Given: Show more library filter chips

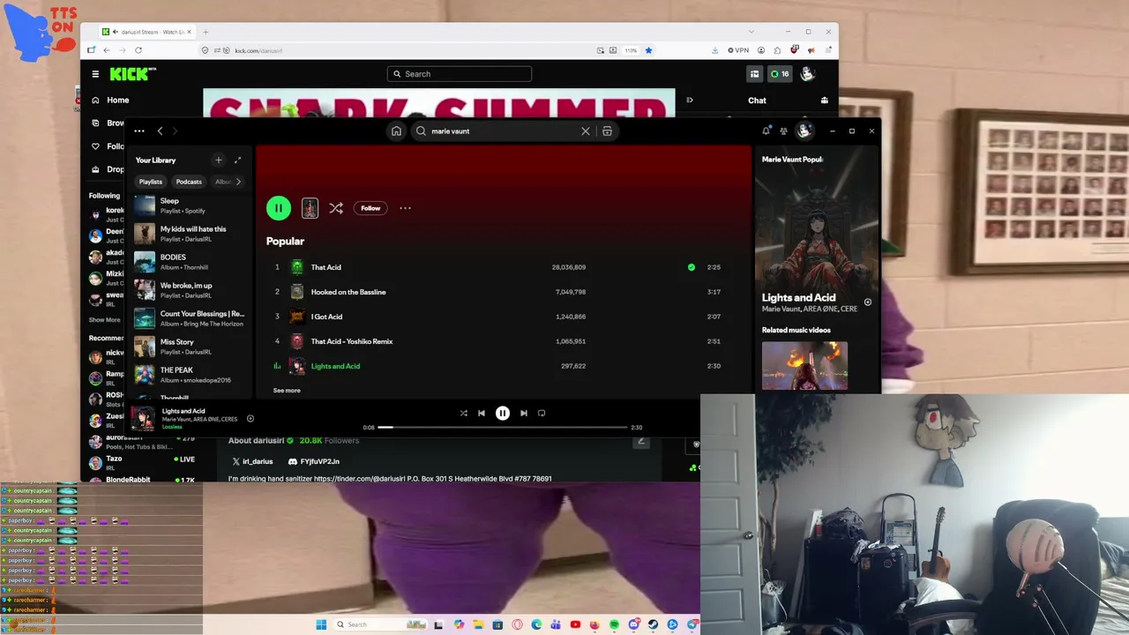Looking at the screenshot, I should pyautogui.click(x=238, y=182).
